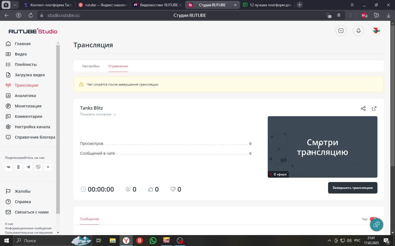Image resolution: width=395 pixels, height=246 pixels.
Task: Open Плейлисты in the sidebar
Action: point(21,65)
